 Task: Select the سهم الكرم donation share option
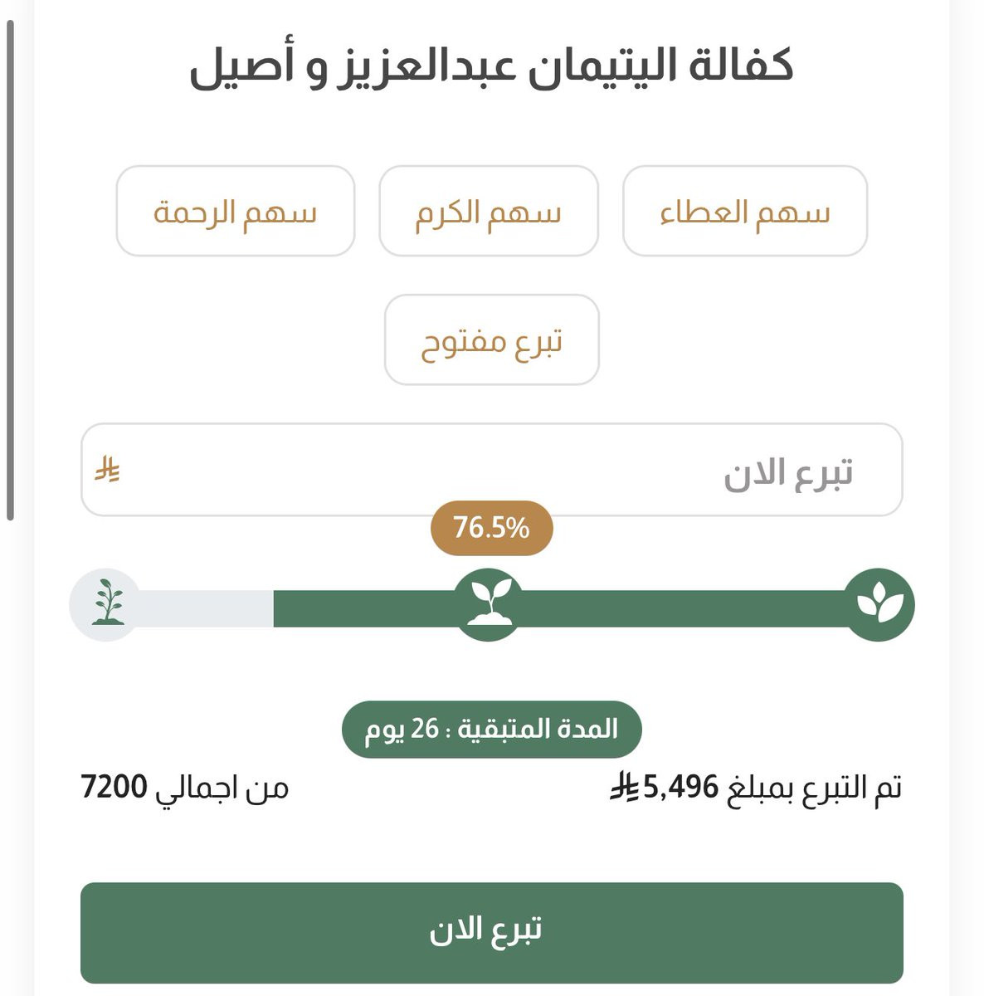[x=489, y=212]
